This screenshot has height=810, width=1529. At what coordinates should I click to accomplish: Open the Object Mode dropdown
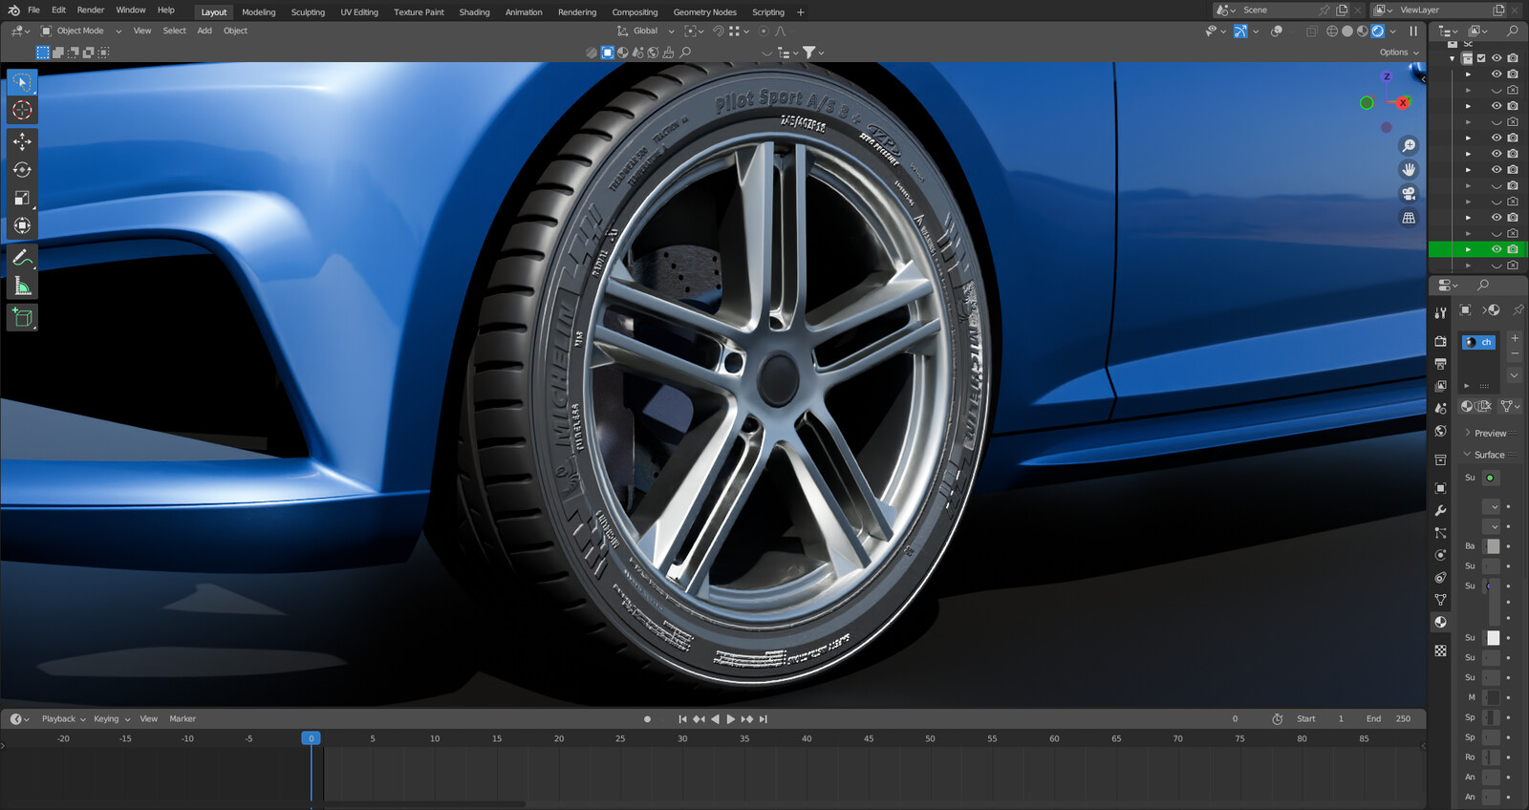(81, 31)
